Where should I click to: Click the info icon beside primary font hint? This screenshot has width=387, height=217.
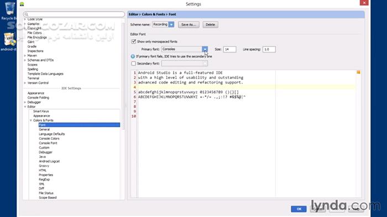[133, 56]
